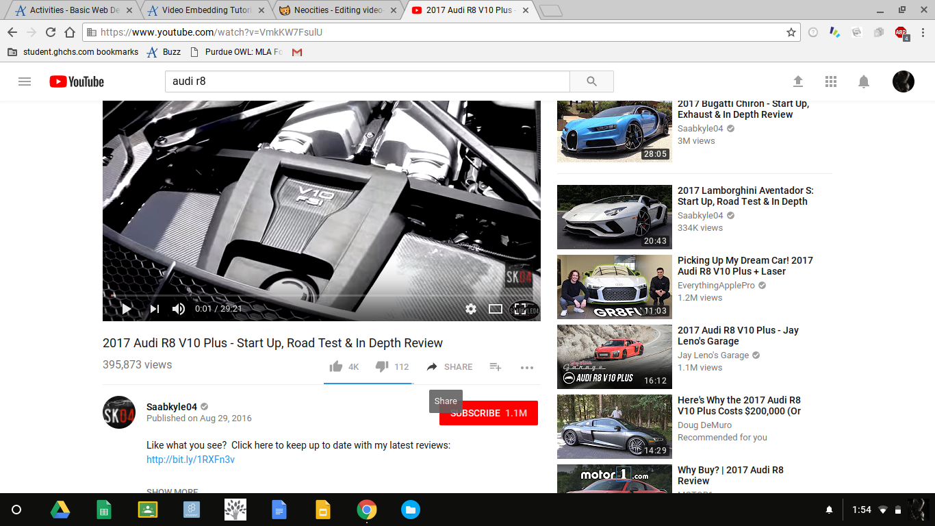
Task: Mute the video volume speaker
Action: coord(179,309)
